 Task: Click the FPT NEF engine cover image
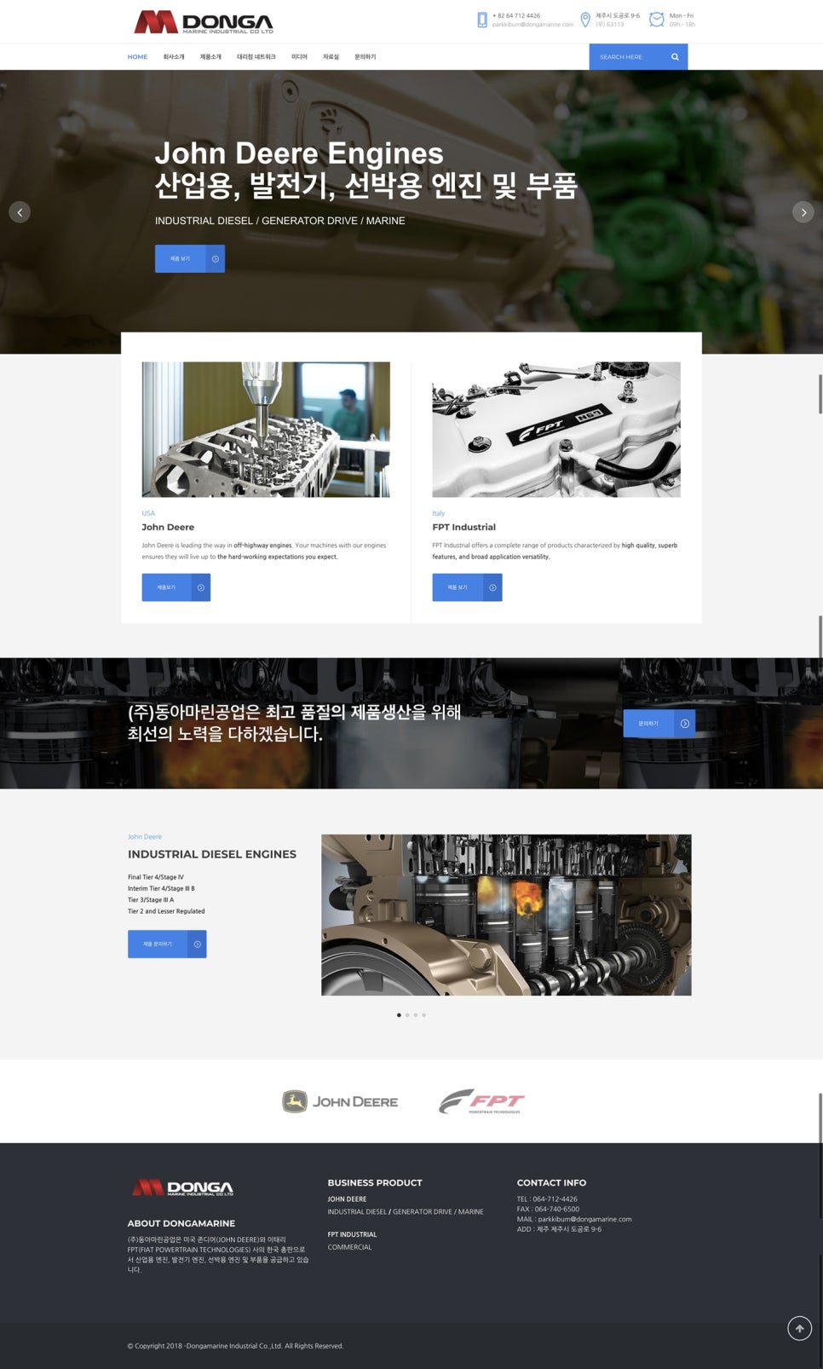(x=556, y=430)
